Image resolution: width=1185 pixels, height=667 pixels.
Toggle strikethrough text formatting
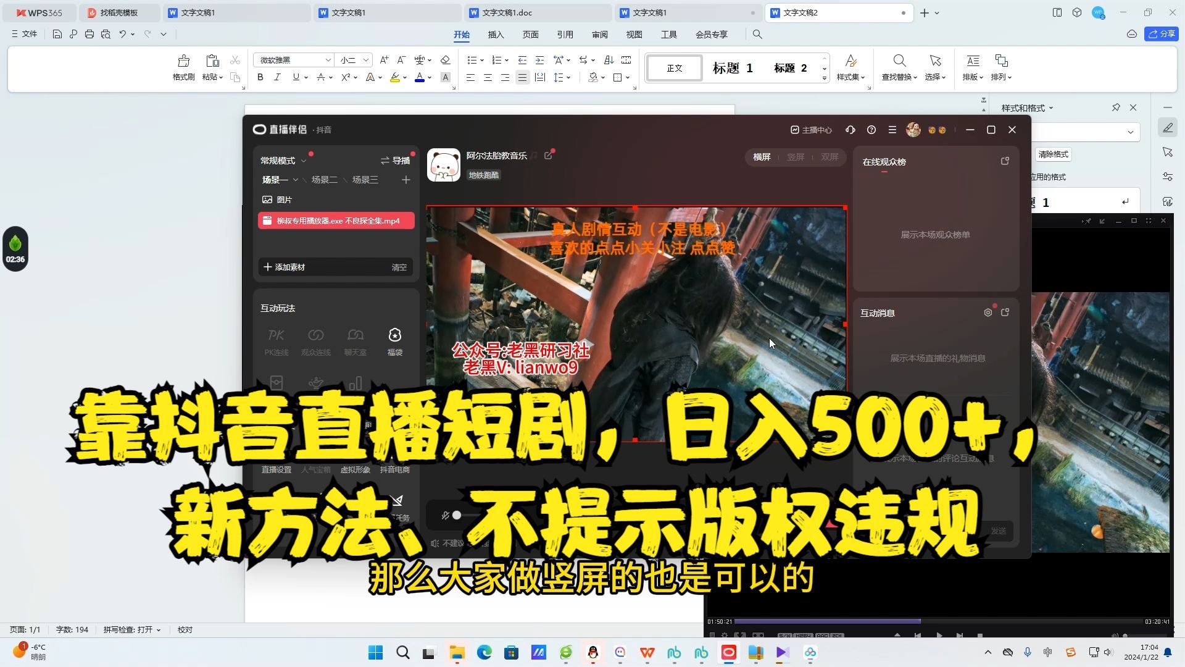(320, 77)
